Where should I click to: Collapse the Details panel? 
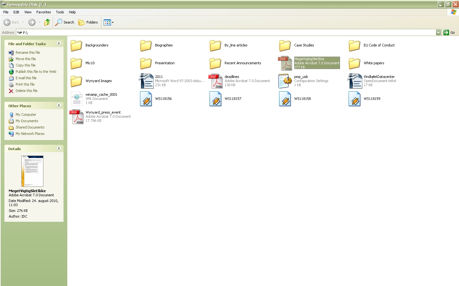tap(59, 149)
